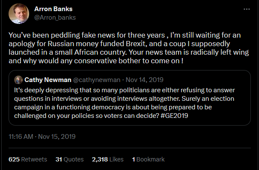View the 625 Retweets list
The image size is (259, 170).
click(28, 159)
